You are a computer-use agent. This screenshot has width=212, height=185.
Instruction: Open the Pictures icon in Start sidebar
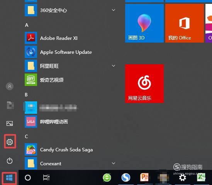10,123
